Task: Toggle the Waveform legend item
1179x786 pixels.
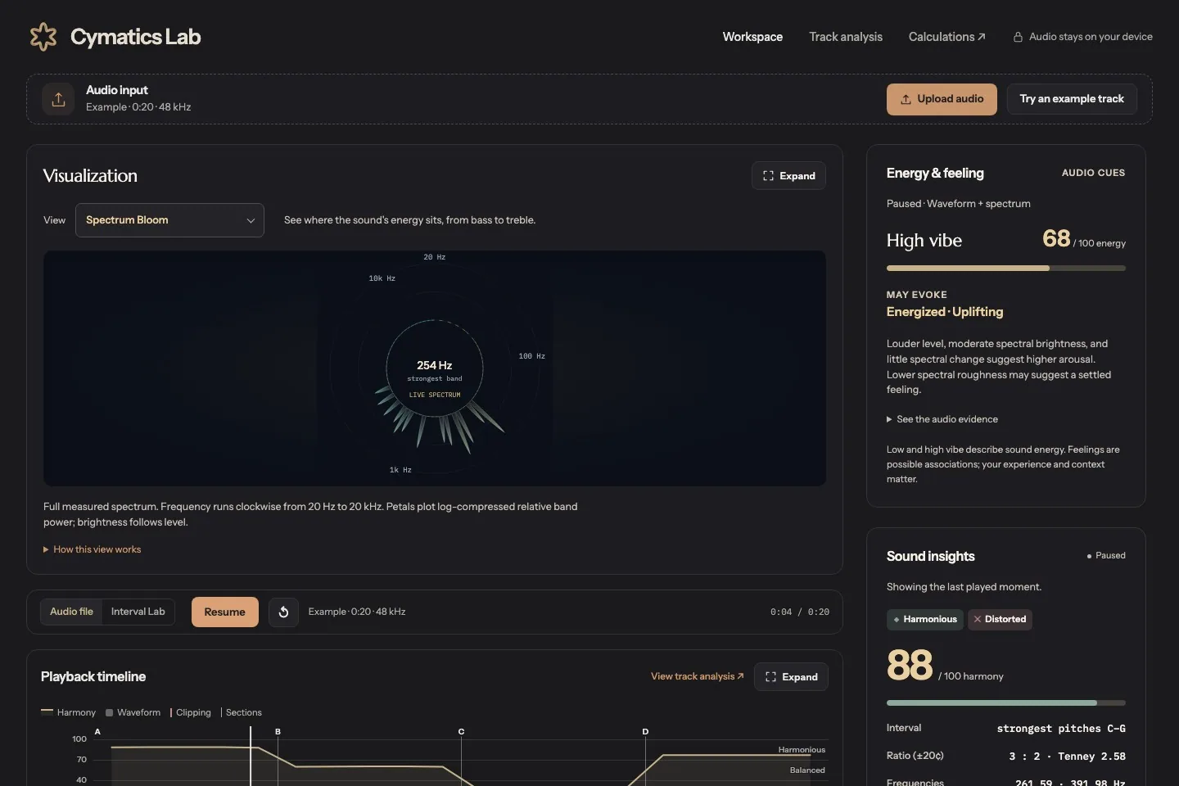Action: click(x=133, y=712)
